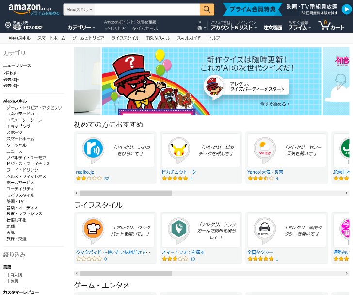The width and height of the screenshot is (353, 295).
Task: Click the プライム会員特典 banner
Action: 252,9
